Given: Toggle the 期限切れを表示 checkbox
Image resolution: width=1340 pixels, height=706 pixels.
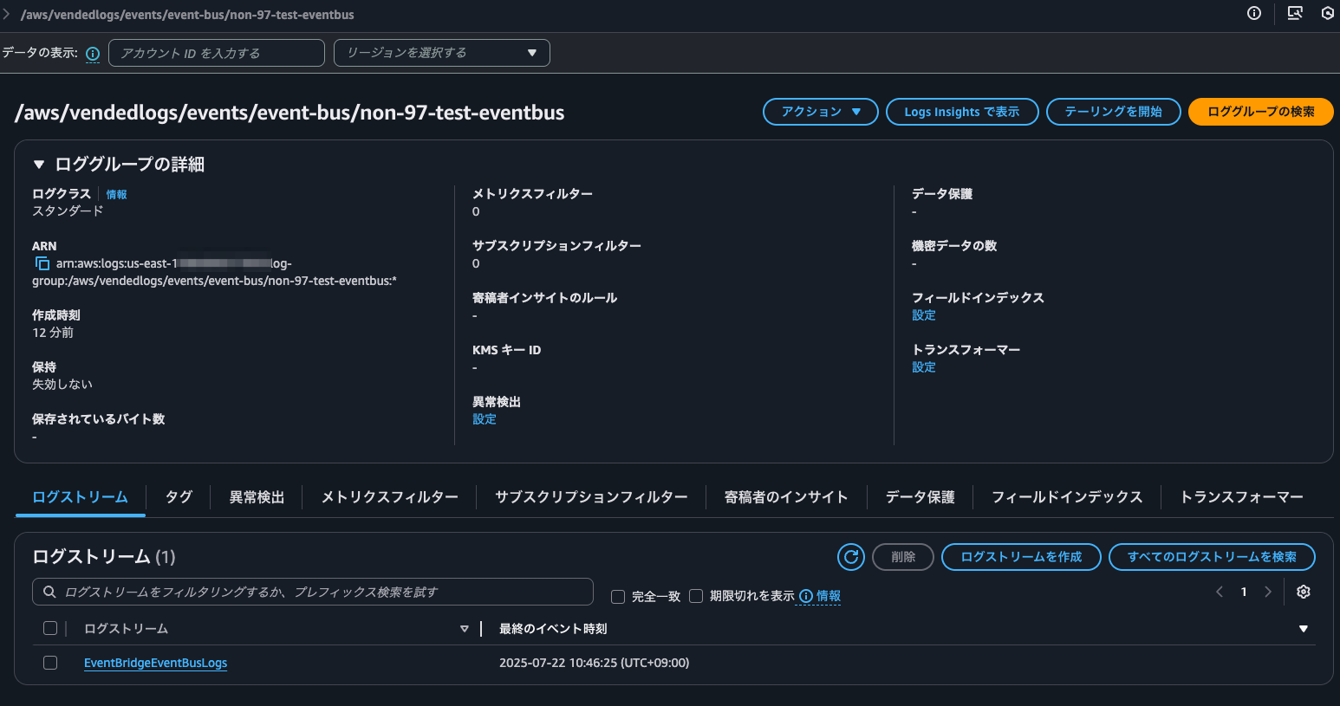Looking at the screenshot, I should coord(696,596).
